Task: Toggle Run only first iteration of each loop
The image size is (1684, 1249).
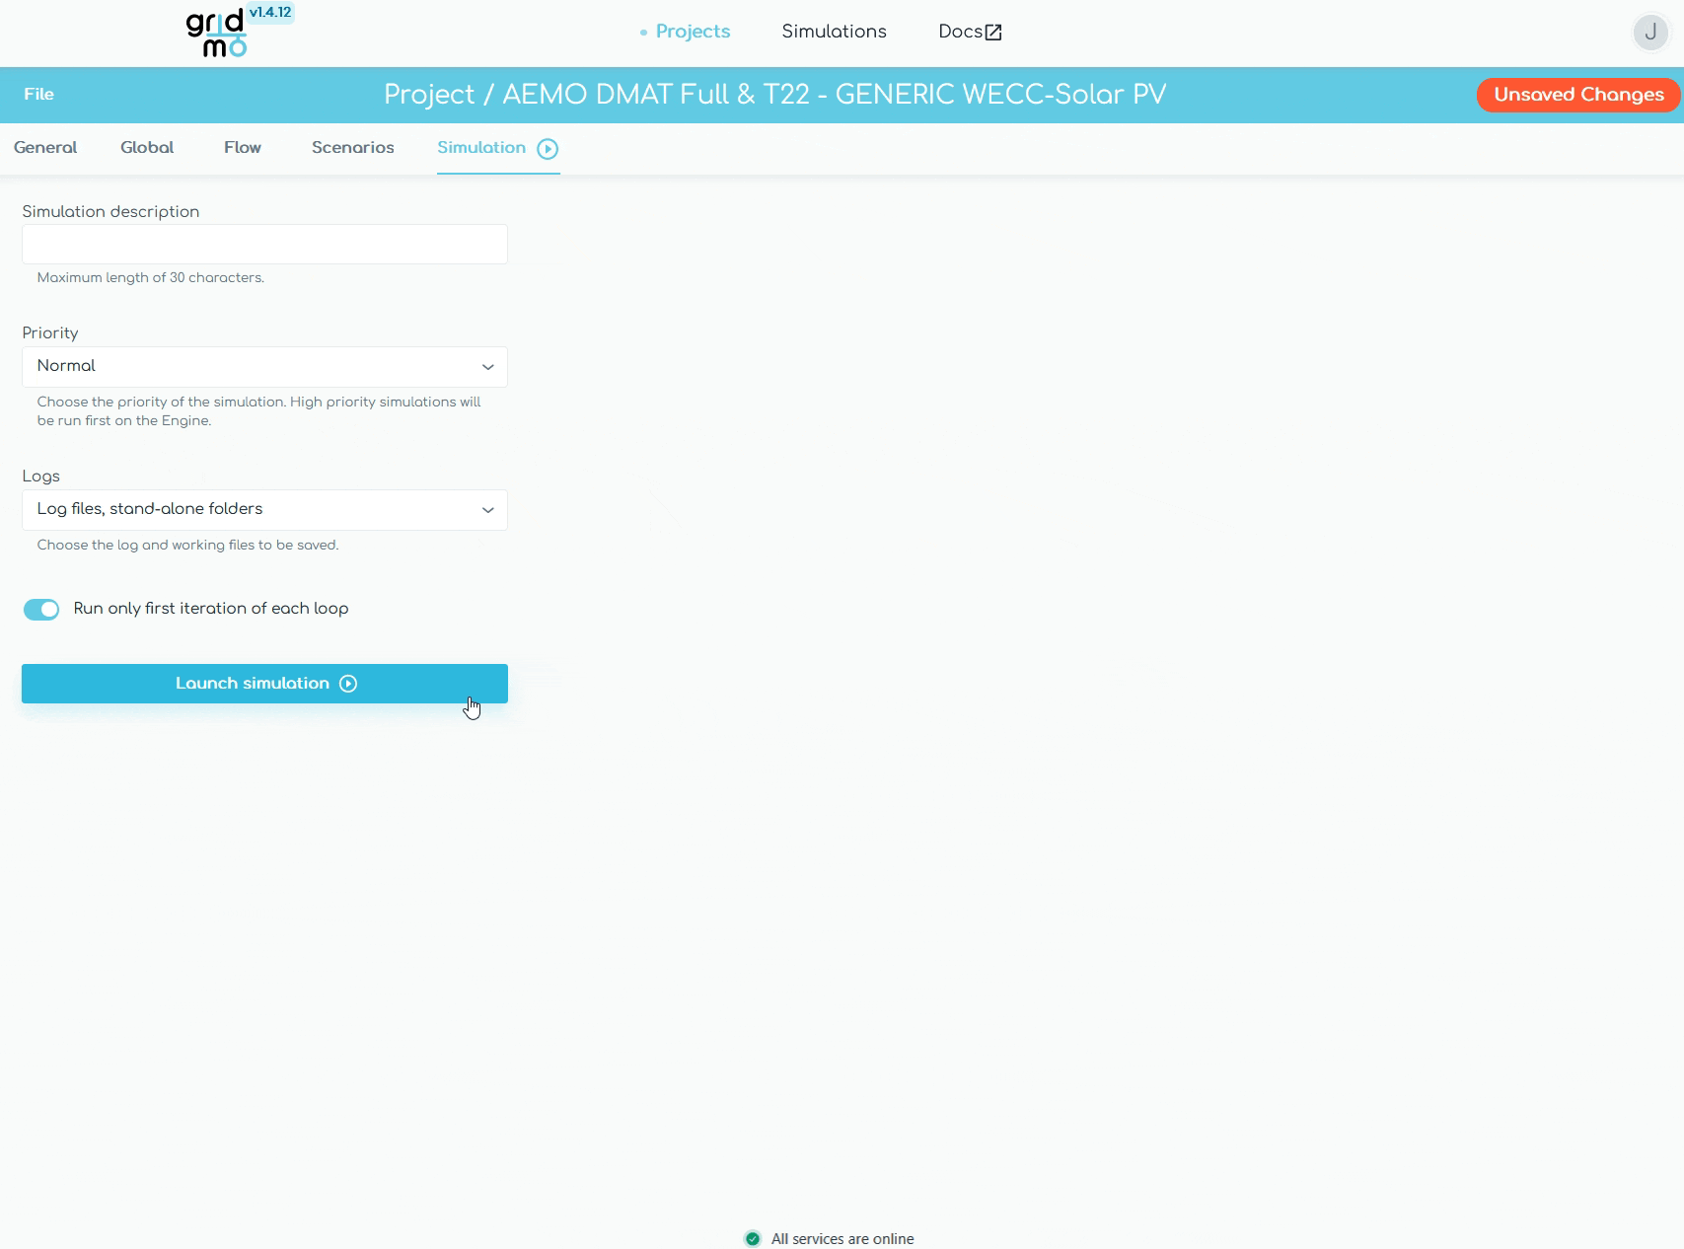Action: point(41,610)
